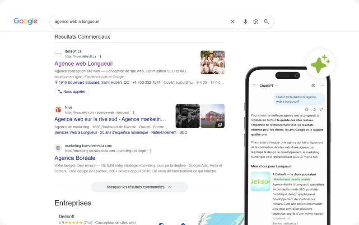Open the 'Agence Boréale' result link
Image resolution: width=359 pixels, height=225 pixels.
75,158
